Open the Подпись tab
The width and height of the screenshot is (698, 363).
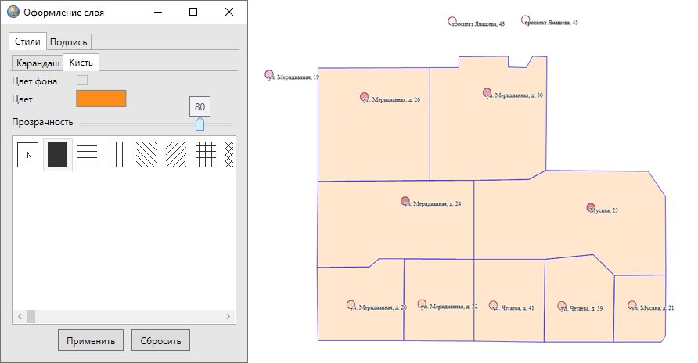(x=70, y=42)
